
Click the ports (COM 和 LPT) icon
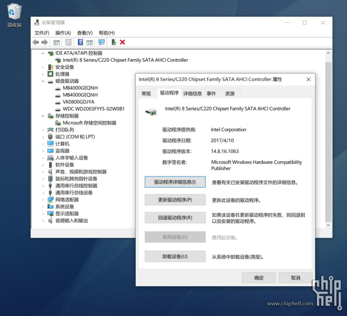click(x=50, y=137)
